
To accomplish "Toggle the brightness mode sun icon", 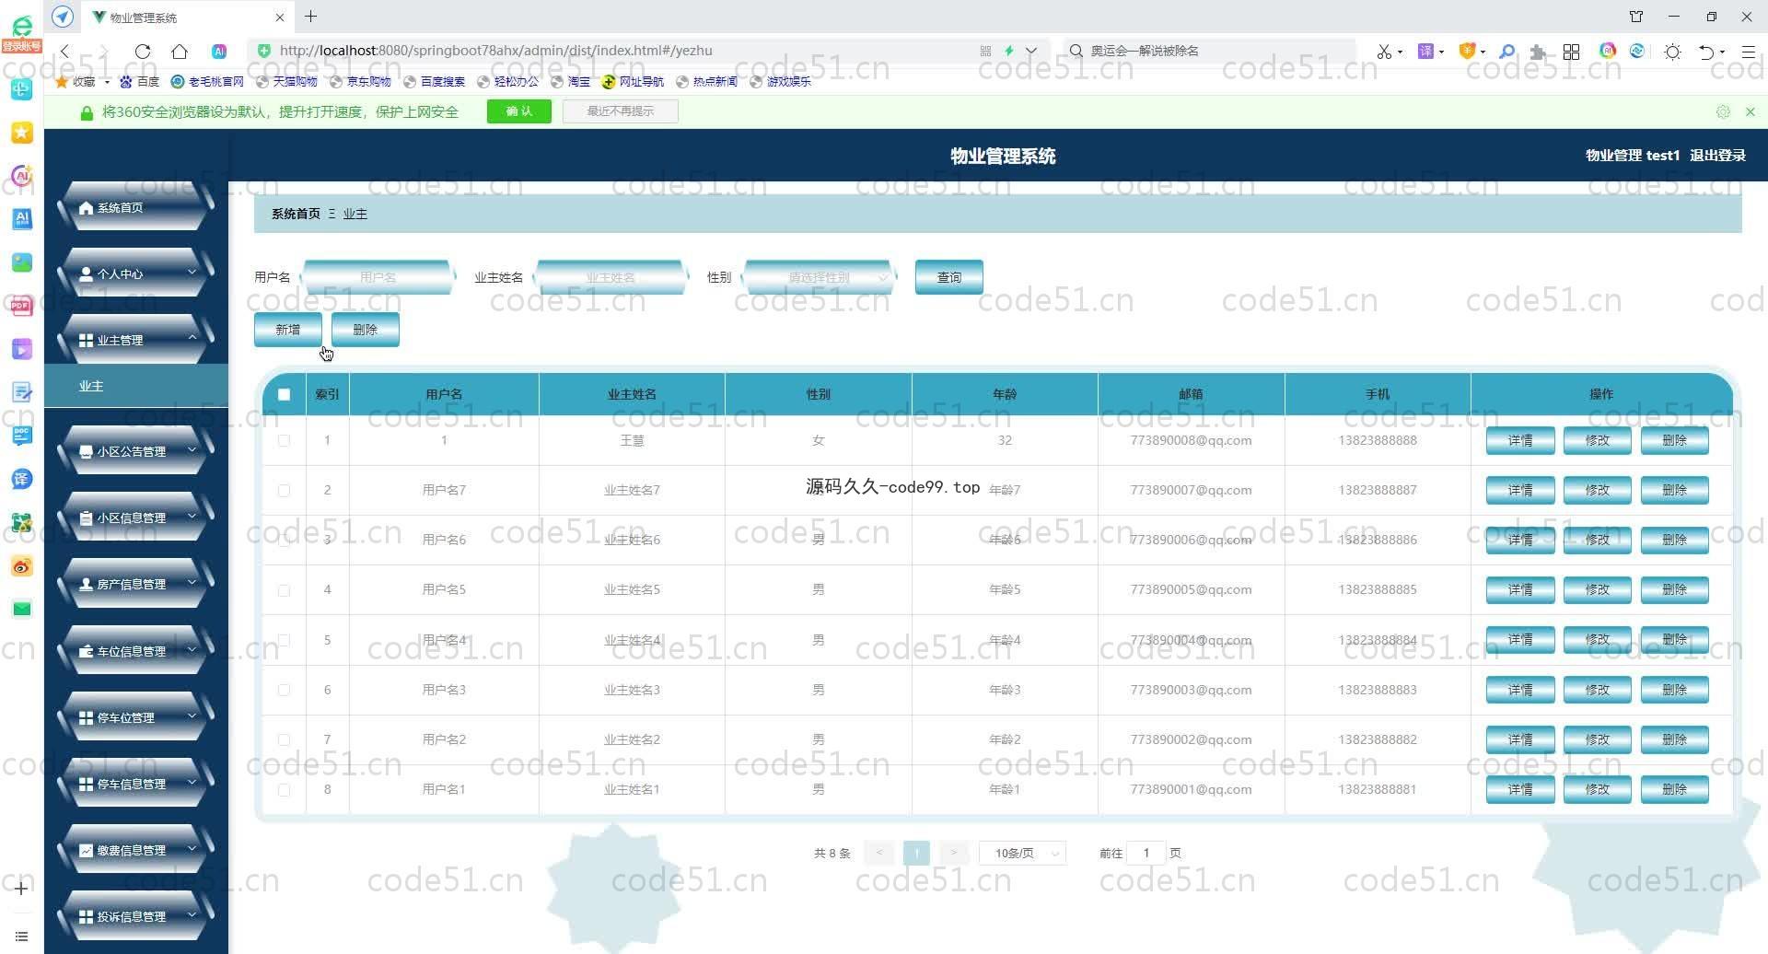I will tap(1673, 52).
